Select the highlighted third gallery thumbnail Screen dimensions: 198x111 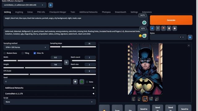(145, 99)
